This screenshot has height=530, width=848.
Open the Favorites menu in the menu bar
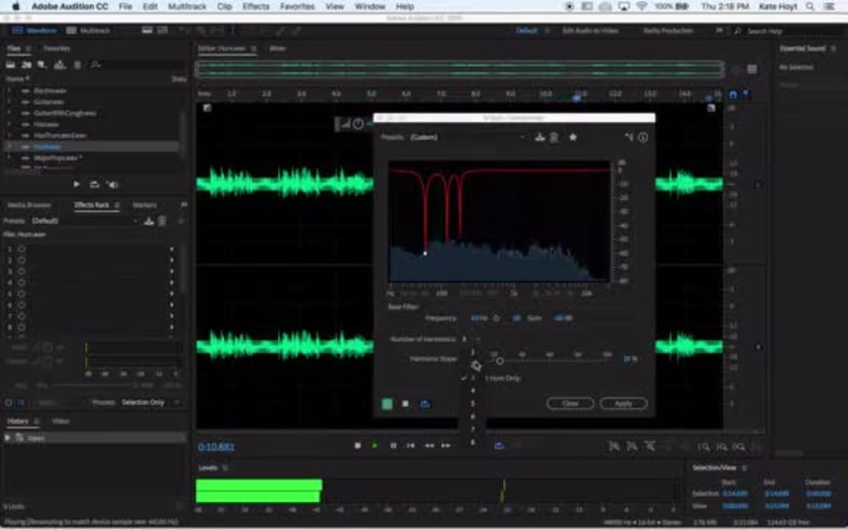click(298, 7)
